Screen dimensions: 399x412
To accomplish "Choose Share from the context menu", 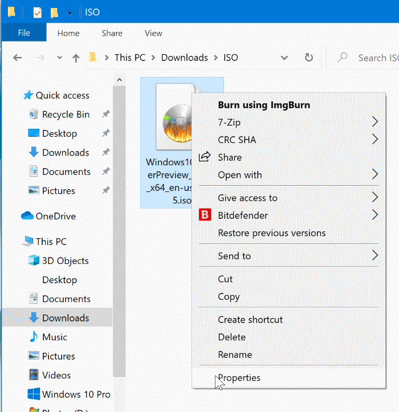I will [x=288, y=157].
